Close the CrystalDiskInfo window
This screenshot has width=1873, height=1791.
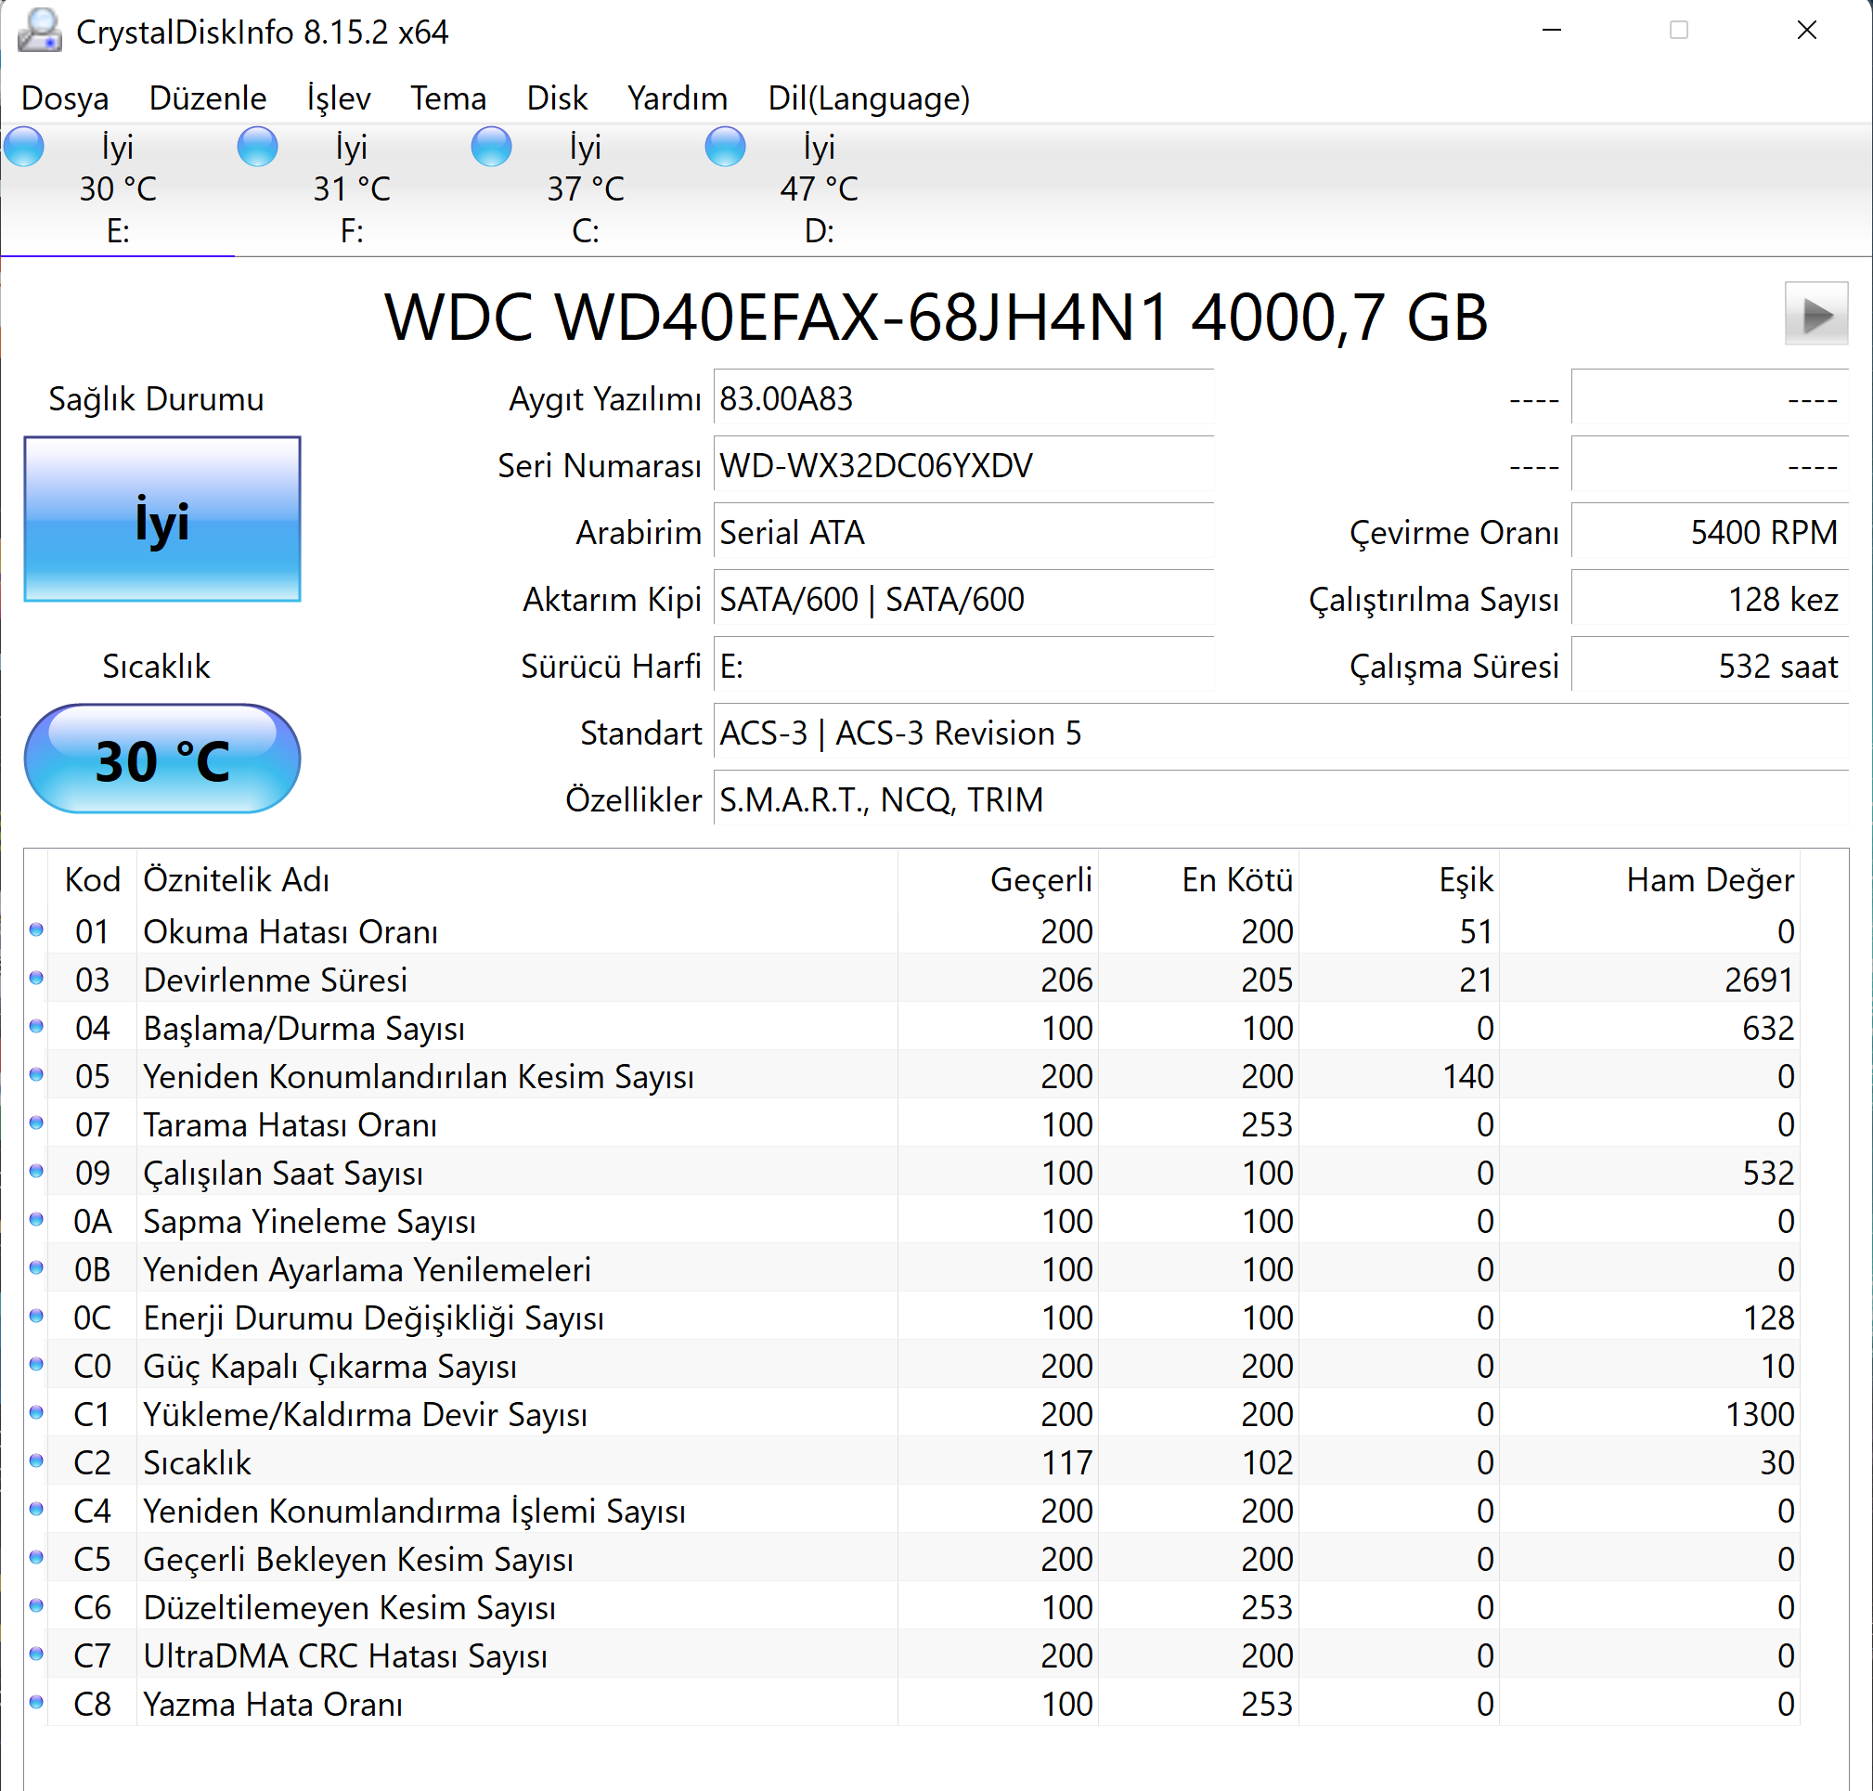coord(1806,31)
